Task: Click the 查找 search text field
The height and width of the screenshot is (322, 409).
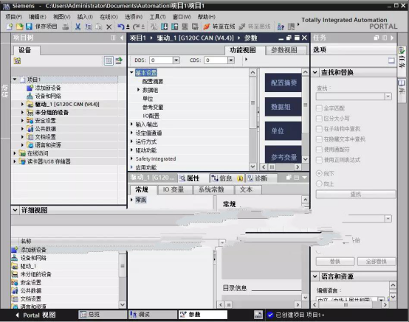Action: tap(351, 97)
